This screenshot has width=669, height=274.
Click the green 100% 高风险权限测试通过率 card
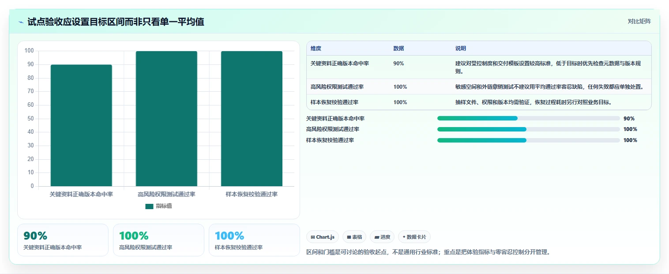tap(158, 240)
